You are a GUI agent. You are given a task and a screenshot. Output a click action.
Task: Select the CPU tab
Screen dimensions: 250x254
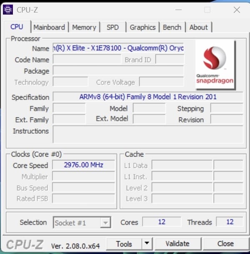17,27
